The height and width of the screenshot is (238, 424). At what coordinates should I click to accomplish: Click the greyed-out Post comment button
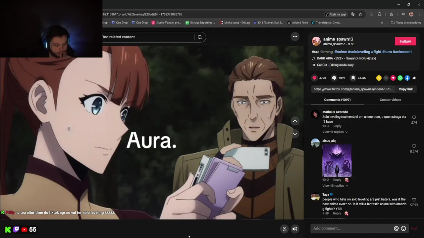tap(414, 228)
